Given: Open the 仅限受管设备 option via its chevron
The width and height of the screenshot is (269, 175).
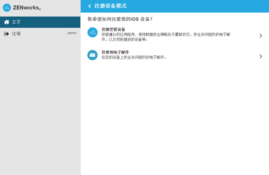Looking at the screenshot, I should 261,36.
